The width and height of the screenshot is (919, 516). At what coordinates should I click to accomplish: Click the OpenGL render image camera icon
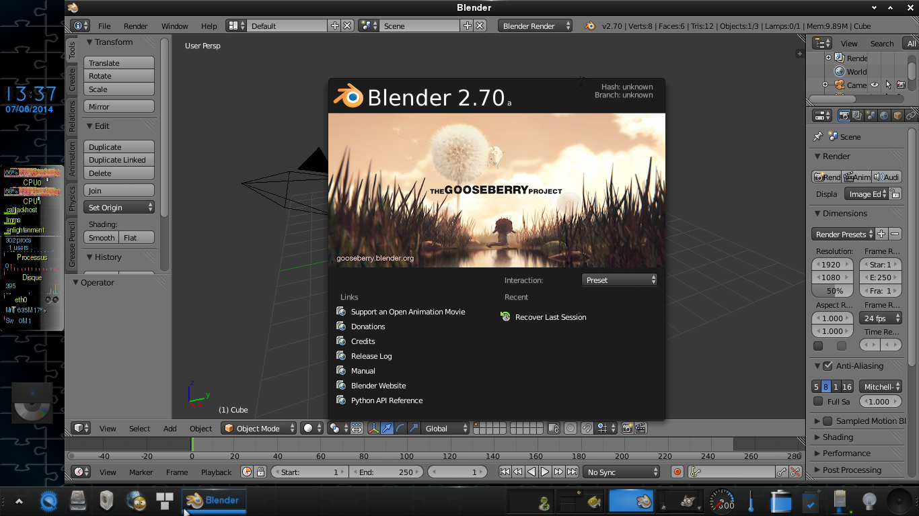[627, 428]
